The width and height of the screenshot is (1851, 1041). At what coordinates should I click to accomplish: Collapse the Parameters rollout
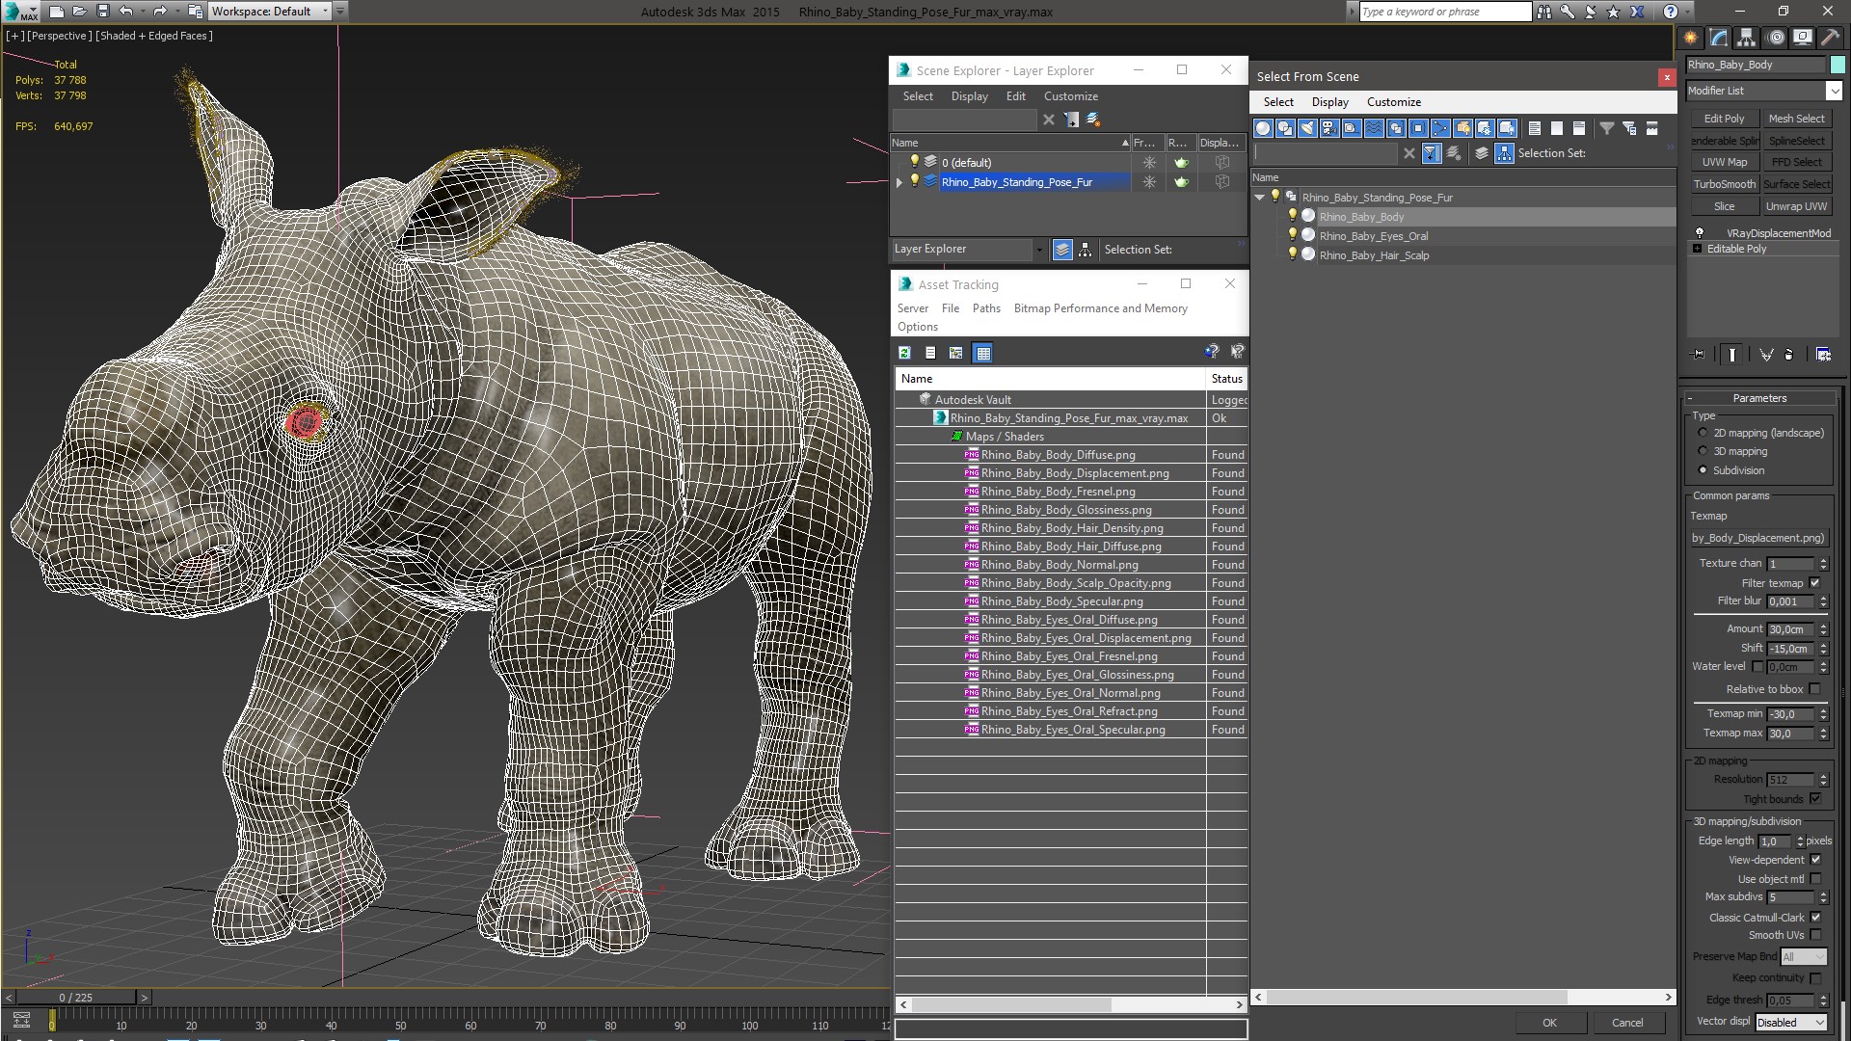tap(1759, 398)
